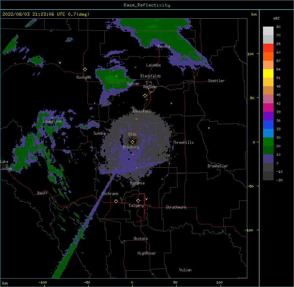Click the ThreeHills label
Viewport: 294px width, 287px height.
tap(183, 142)
